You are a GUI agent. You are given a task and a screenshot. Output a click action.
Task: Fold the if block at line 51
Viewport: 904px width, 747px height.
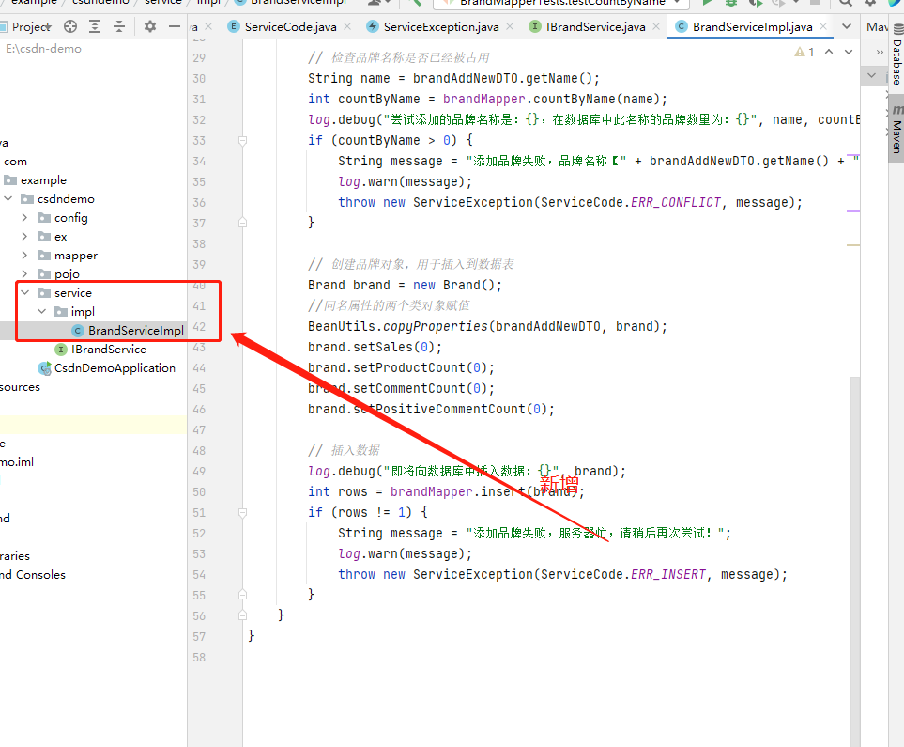click(x=243, y=512)
